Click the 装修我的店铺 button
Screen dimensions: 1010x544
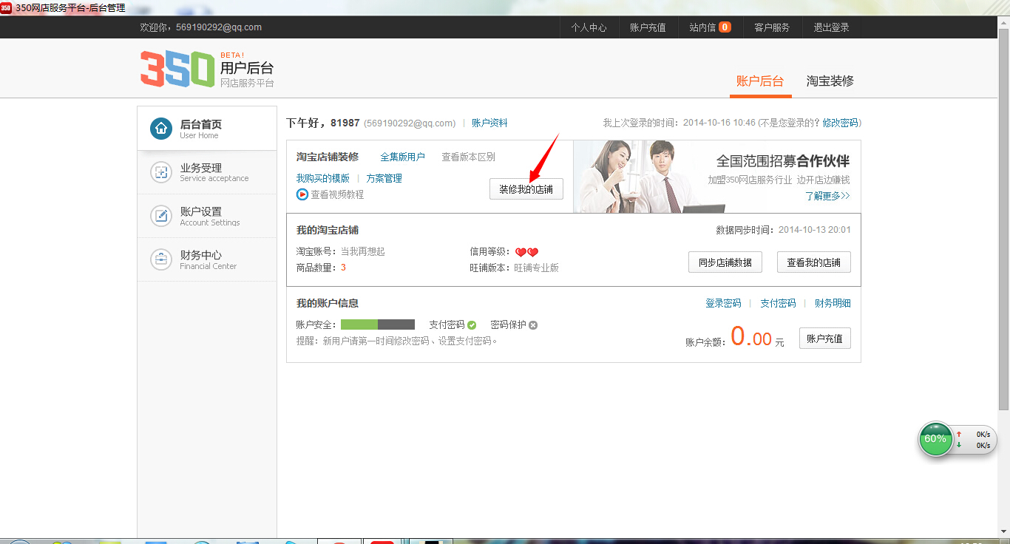tap(526, 189)
